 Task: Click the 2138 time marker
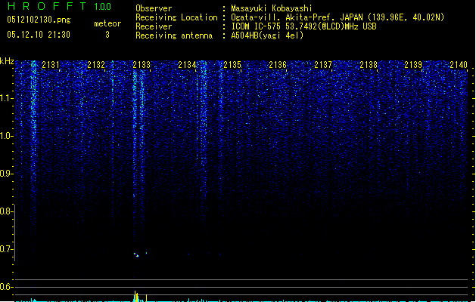coord(369,65)
